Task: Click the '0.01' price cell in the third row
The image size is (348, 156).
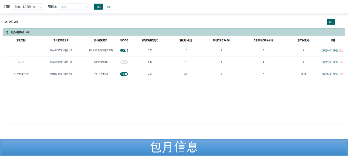Action: coord(150,74)
